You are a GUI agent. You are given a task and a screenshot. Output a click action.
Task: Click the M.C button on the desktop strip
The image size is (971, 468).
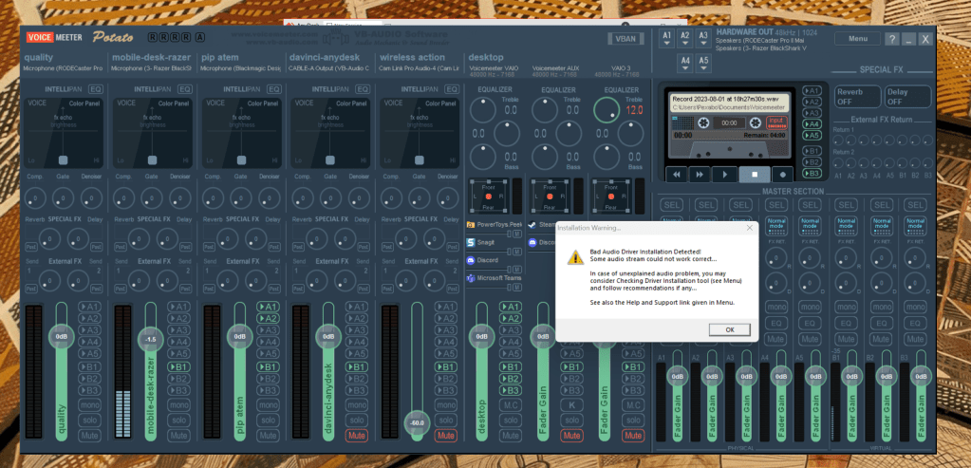click(x=511, y=404)
